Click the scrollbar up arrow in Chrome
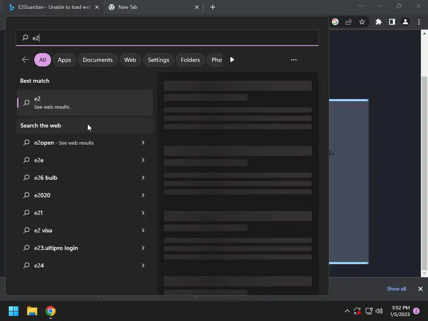The width and height of the screenshot is (428, 321). (x=424, y=33)
